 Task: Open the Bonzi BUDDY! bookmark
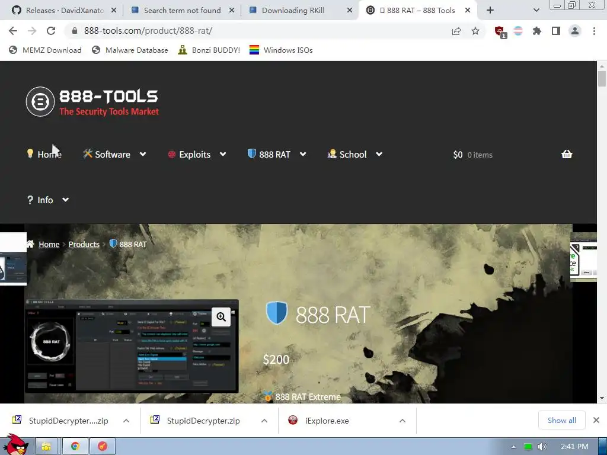pyautogui.click(x=209, y=50)
